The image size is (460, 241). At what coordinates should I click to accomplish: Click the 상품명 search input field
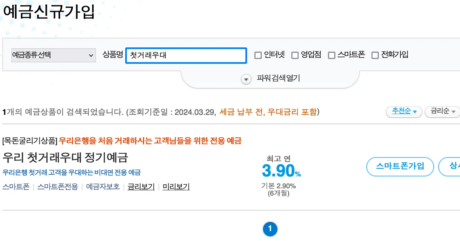186,56
